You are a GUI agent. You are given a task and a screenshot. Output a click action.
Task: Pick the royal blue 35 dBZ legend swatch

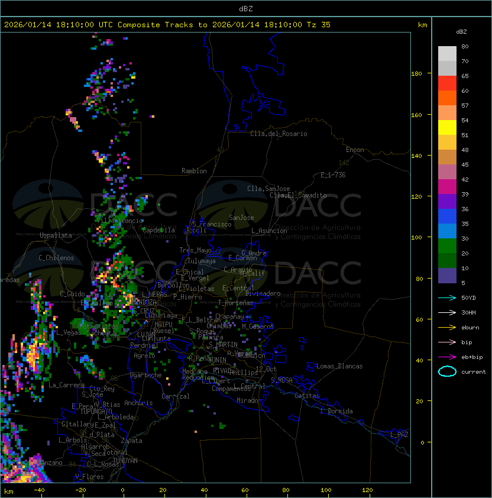447,216
